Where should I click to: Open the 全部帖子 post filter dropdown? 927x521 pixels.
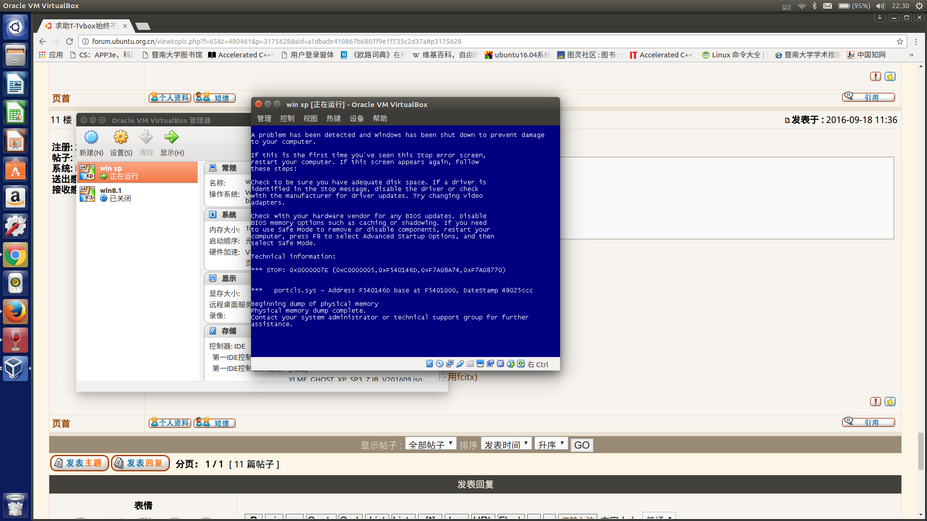[x=431, y=444]
